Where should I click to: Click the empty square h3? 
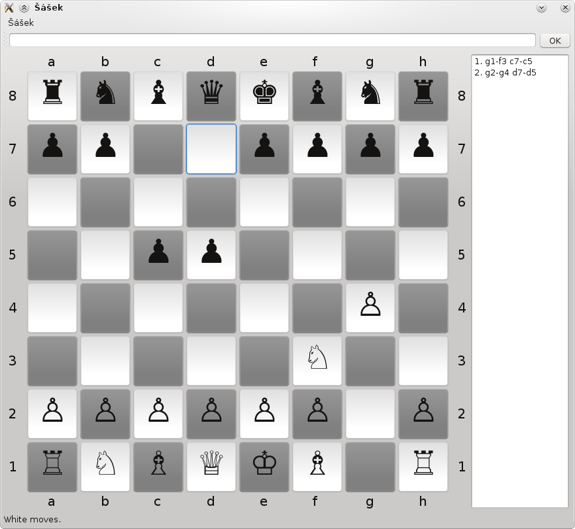tap(423, 361)
